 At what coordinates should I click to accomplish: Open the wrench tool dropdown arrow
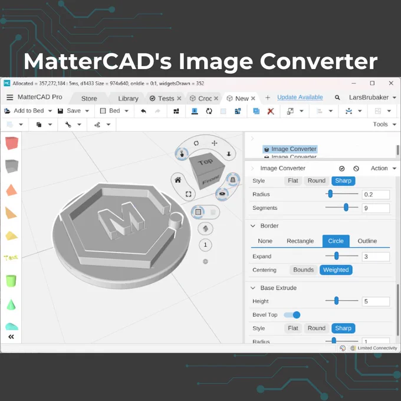click(79, 124)
